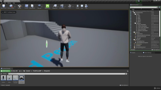Image resolution: width=161 pixels, height=90 pixels.
Task: Sort outliner by Label column
Action: point(133,9)
